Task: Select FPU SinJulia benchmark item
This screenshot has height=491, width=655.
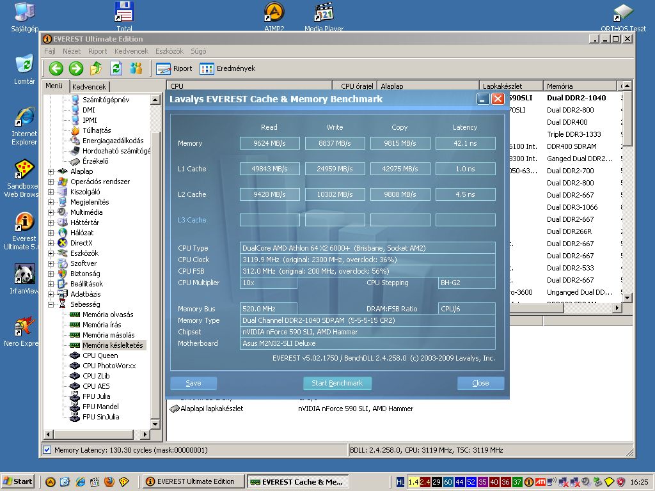Action: pyautogui.click(x=100, y=417)
